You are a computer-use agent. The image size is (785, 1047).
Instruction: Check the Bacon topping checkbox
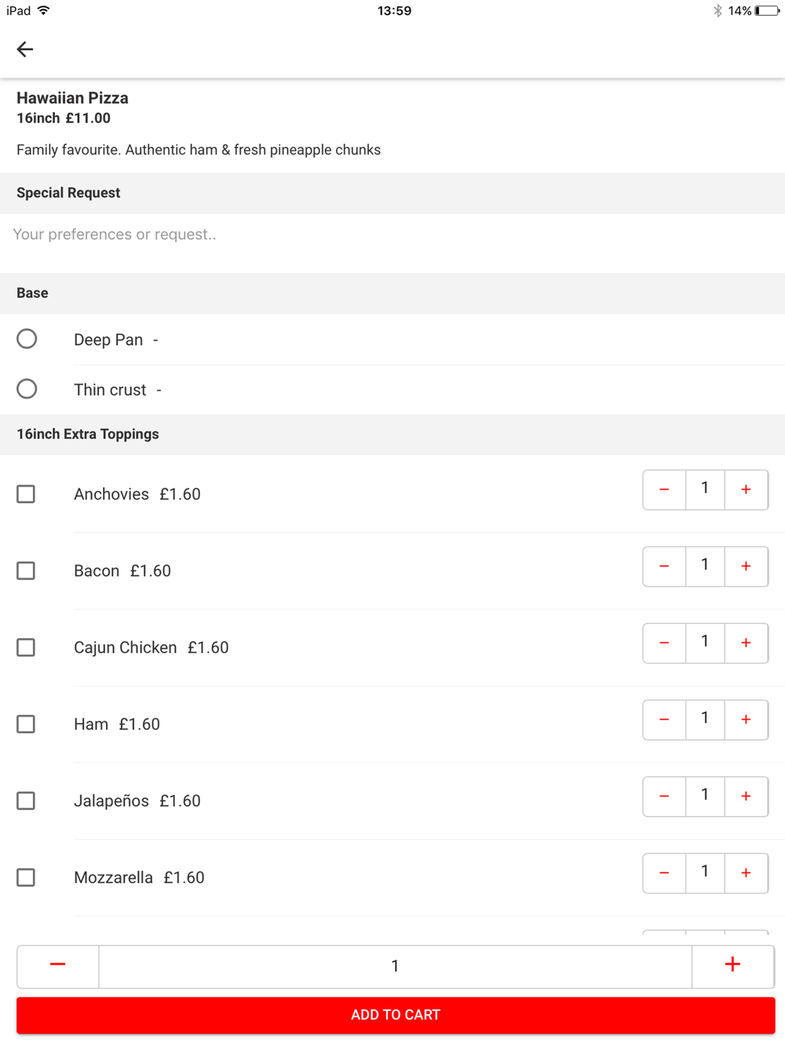click(26, 571)
